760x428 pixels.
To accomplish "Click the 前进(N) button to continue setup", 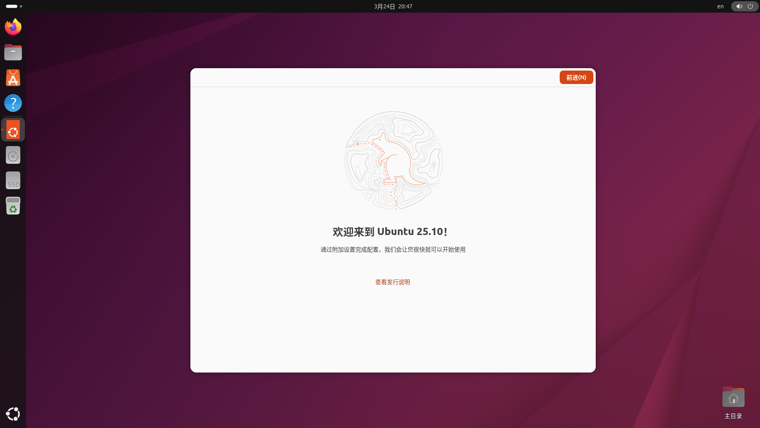I will [576, 77].
